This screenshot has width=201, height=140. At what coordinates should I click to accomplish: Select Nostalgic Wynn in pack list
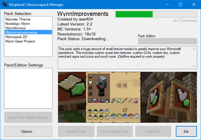(17, 24)
